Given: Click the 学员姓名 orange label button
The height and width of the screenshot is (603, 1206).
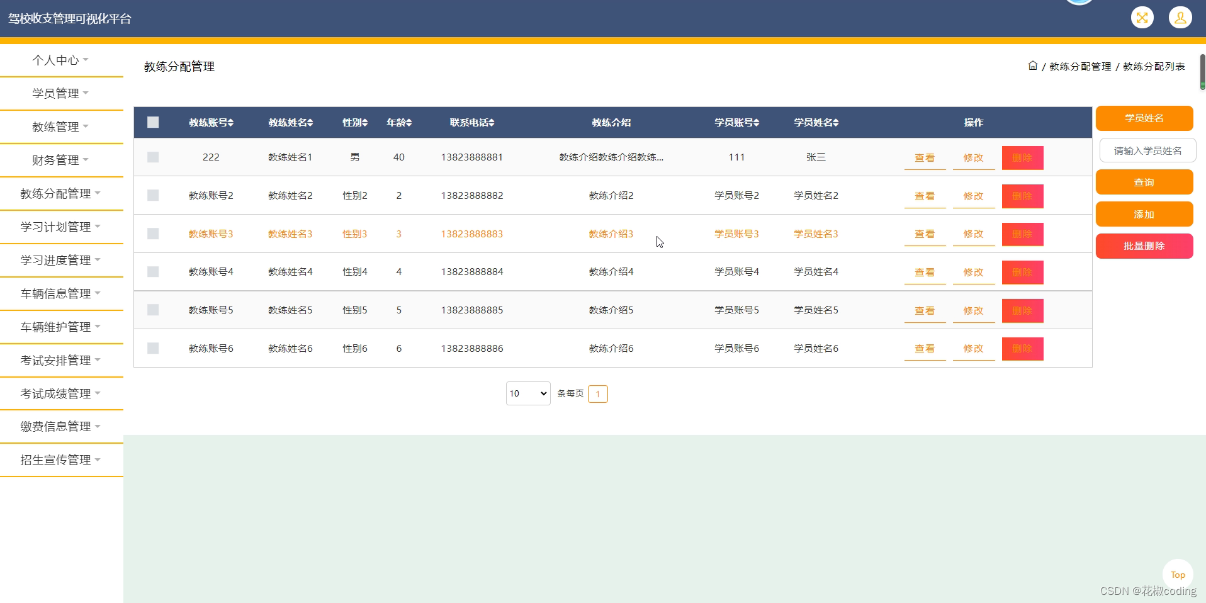Looking at the screenshot, I should [x=1144, y=118].
